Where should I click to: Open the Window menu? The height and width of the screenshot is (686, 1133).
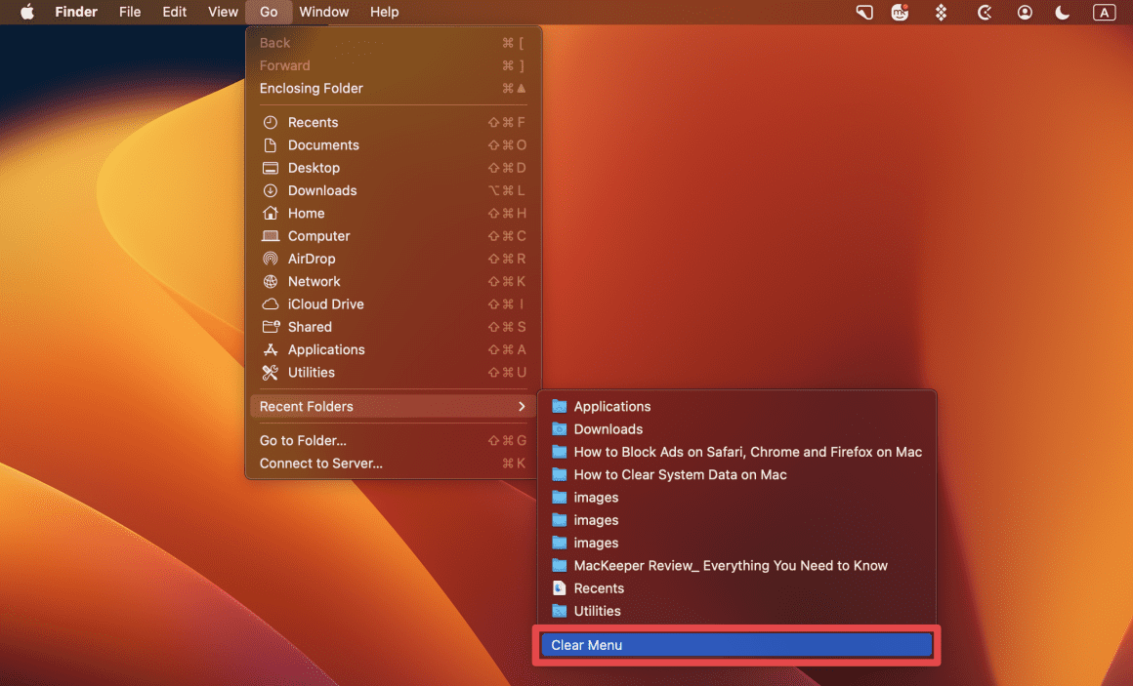323,12
